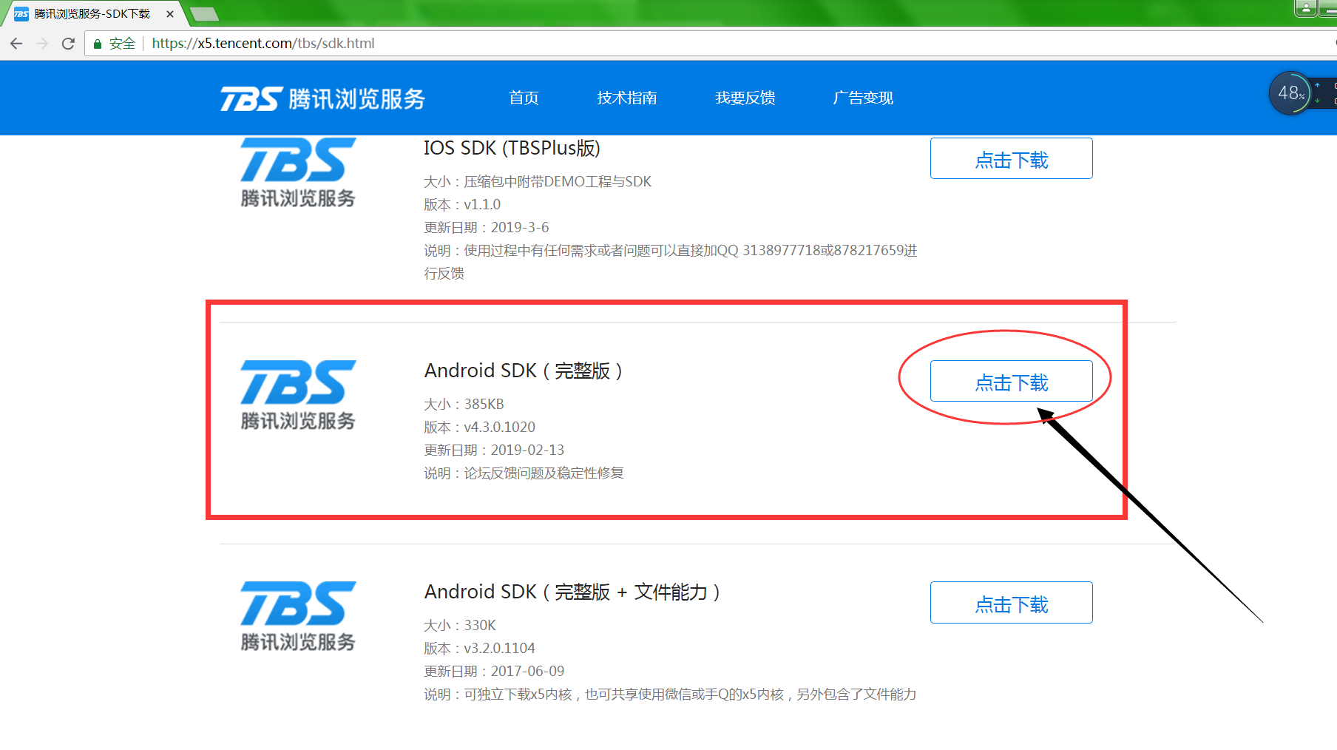Screen dimensions: 1337x750
Task: Click the circled 点击下载 for Android SDK 完整版
Action: coord(1011,381)
